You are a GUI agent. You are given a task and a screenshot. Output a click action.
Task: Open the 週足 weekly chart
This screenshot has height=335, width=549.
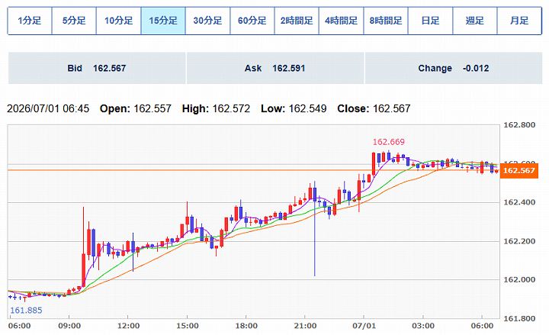(x=475, y=21)
